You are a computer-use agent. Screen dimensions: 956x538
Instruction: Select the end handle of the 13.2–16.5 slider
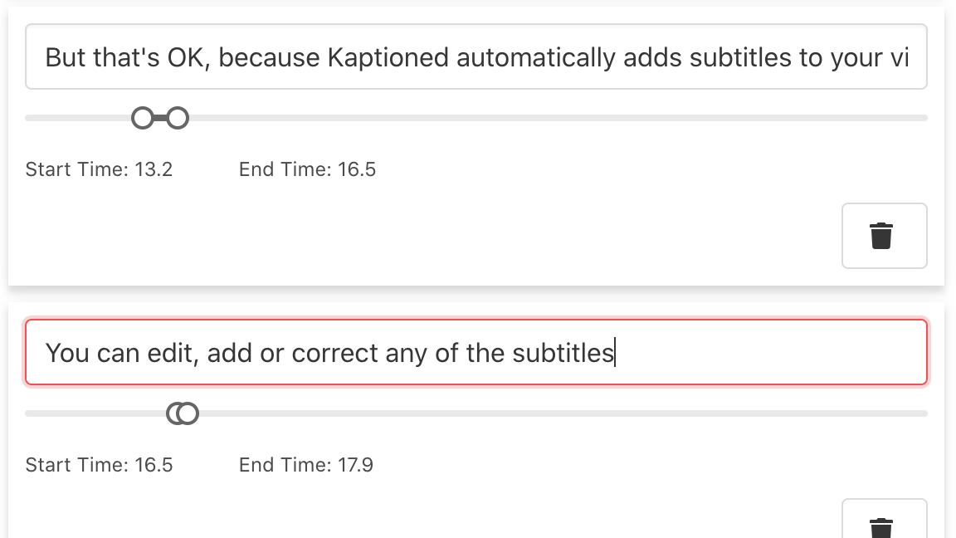[178, 118]
